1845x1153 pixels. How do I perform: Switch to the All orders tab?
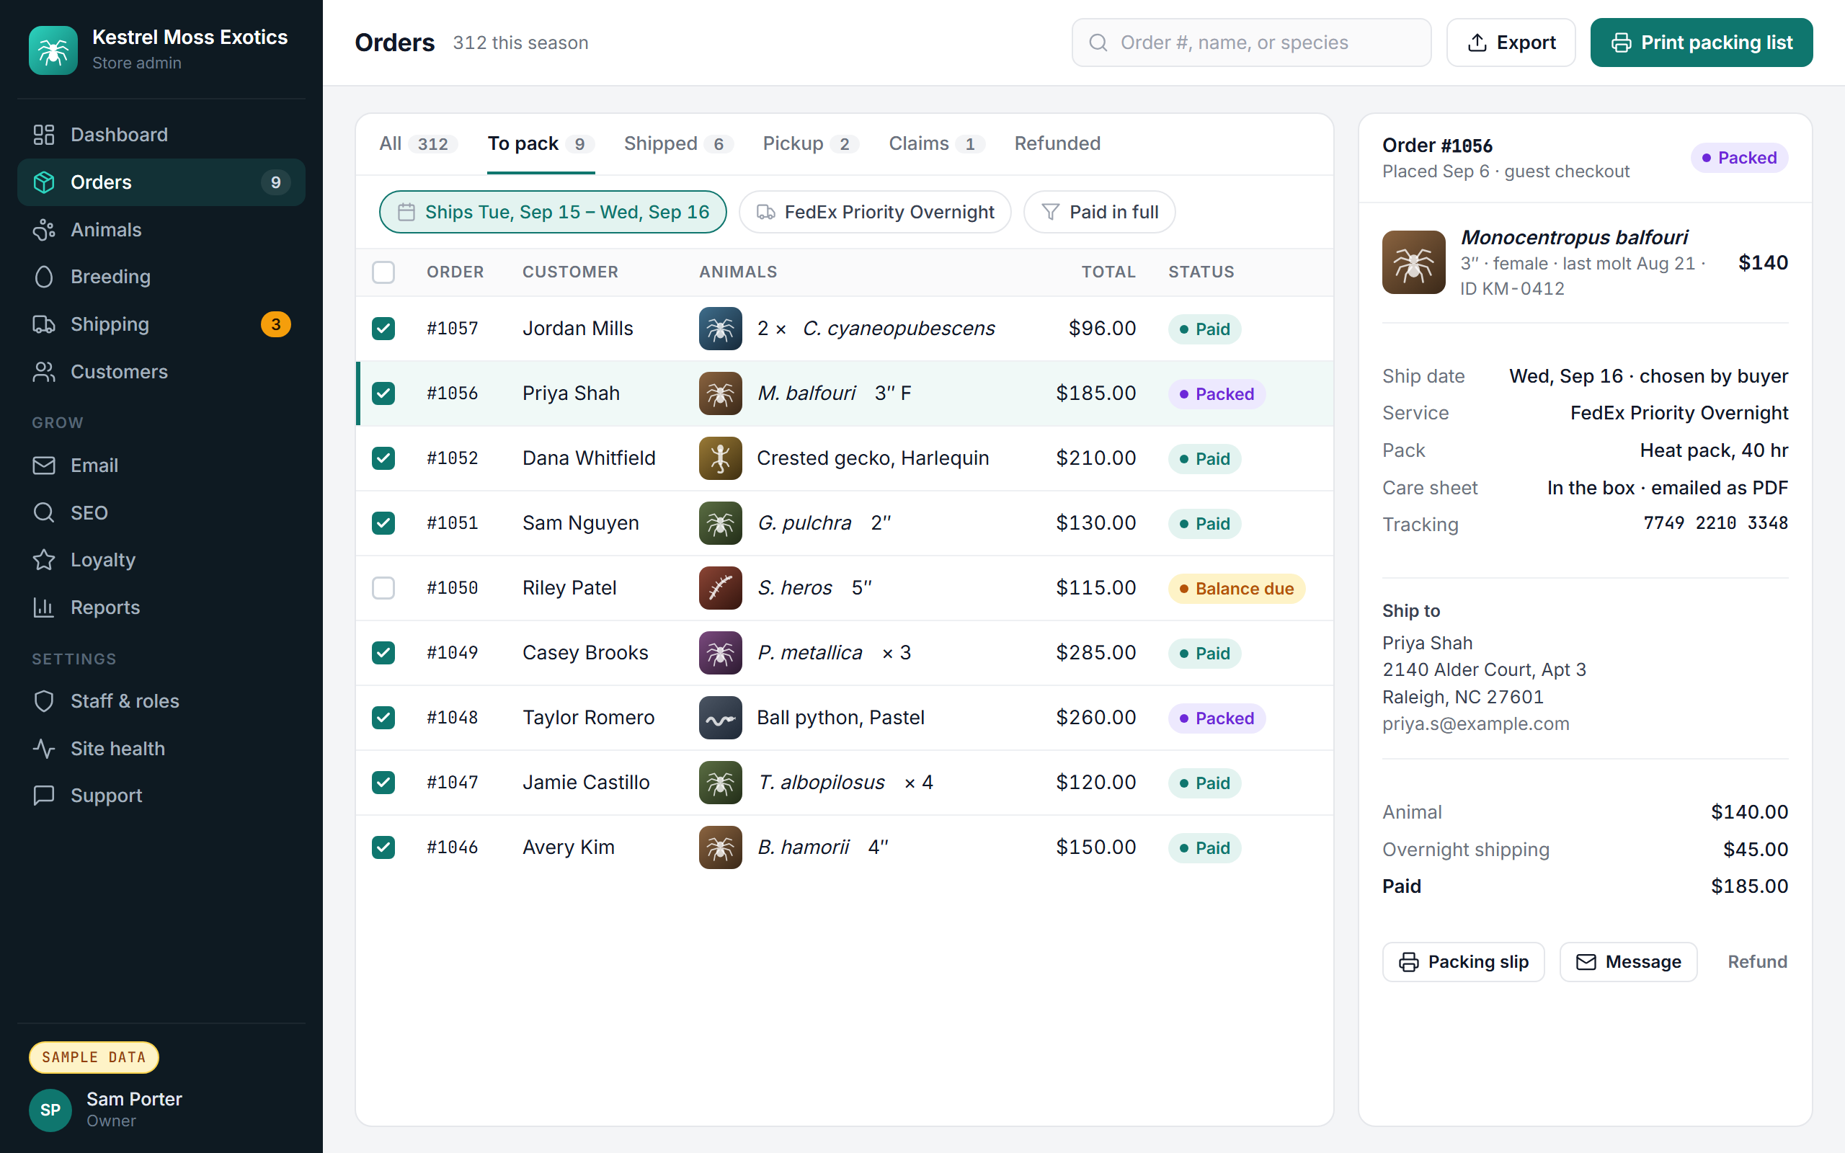click(x=419, y=143)
